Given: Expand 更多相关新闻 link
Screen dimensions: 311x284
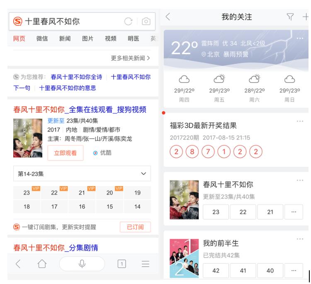Looking at the screenshot, I should pos(130,58).
